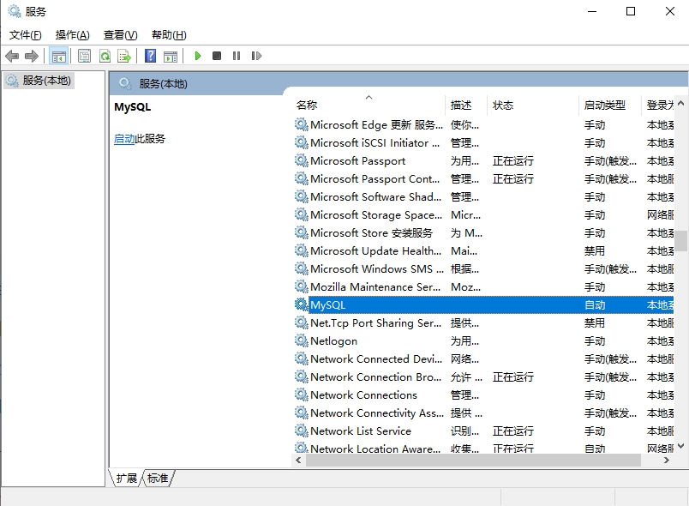This screenshot has width=689, height=506.
Task: Open the 文件(F) menu
Action: pyautogui.click(x=26, y=35)
